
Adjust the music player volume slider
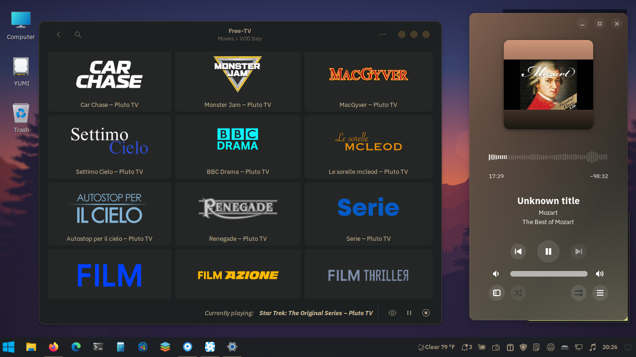pyautogui.click(x=549, y=274)
